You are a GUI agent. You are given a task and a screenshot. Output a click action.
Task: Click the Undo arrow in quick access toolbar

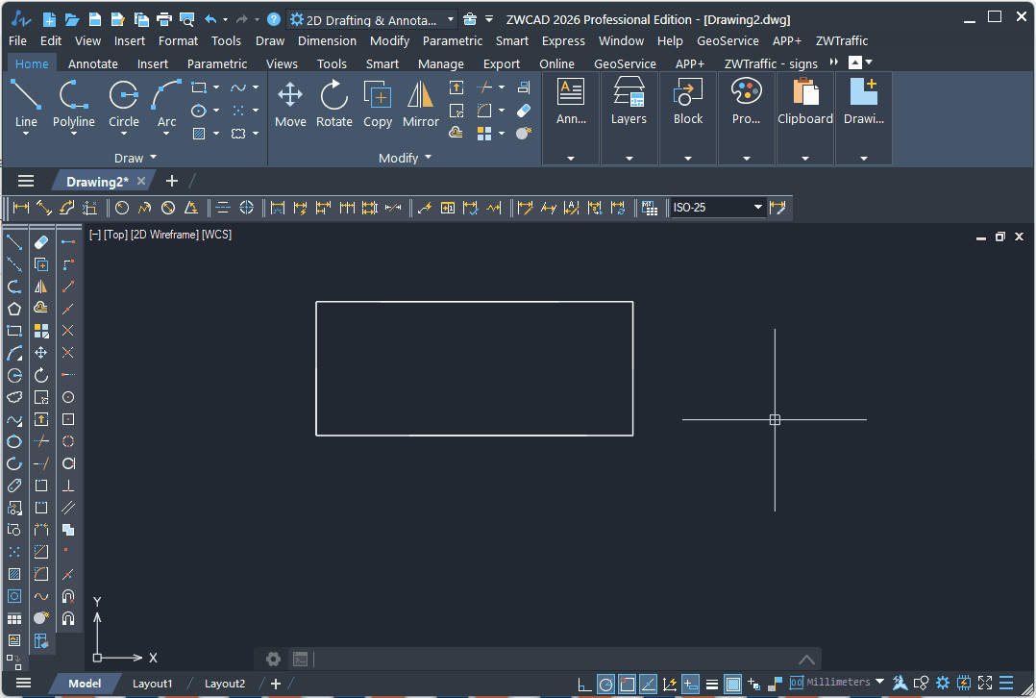(210, 19)
